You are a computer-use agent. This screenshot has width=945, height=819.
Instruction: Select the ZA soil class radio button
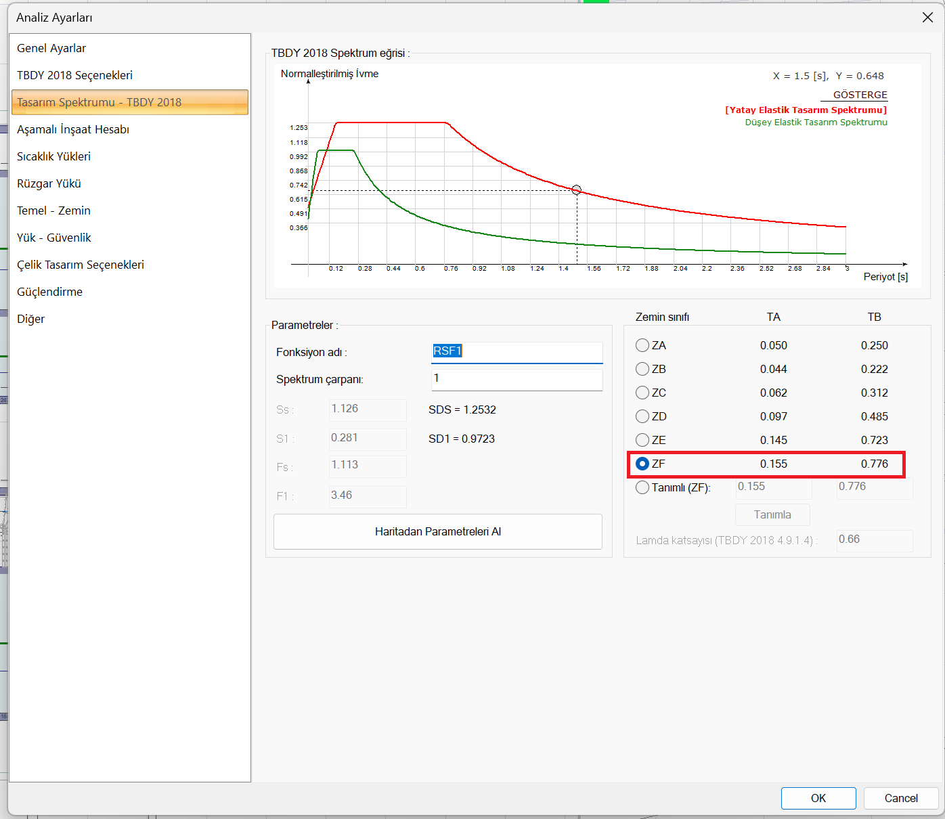coord(642,345)
